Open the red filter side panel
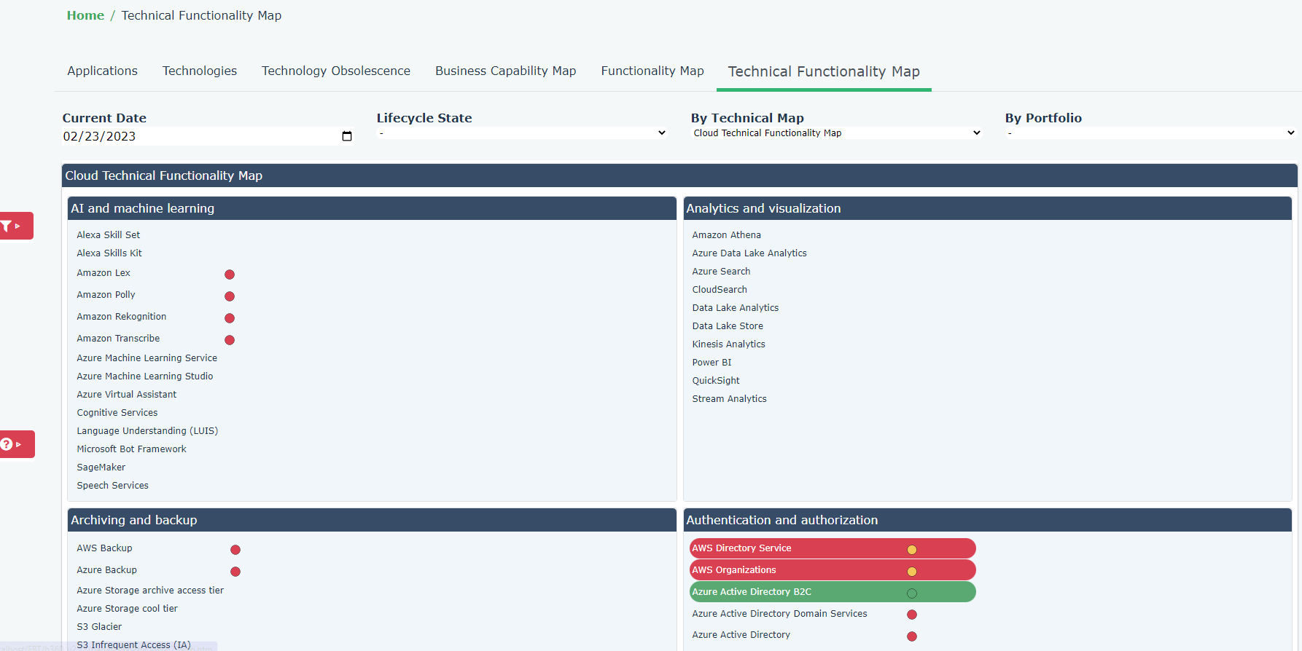Screen dimensions: 1302x651 (x=15, y=226)
